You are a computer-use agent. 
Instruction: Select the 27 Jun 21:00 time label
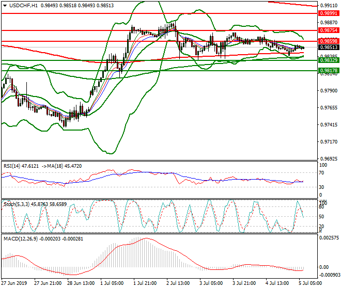coord(48,283)
